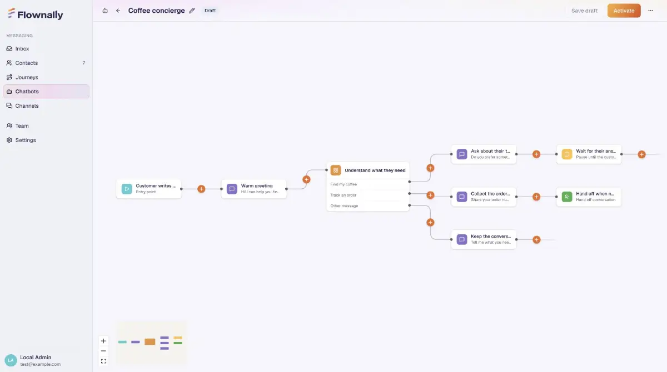Go to Journeys in sidebar
This screenshot has height=372, width=667.
click(46, 77)
